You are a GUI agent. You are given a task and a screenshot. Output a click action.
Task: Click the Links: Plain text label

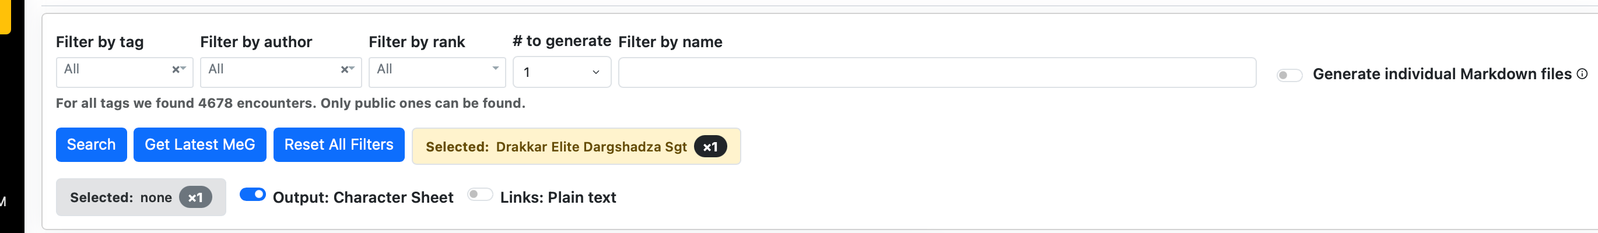tap(558, 197)
